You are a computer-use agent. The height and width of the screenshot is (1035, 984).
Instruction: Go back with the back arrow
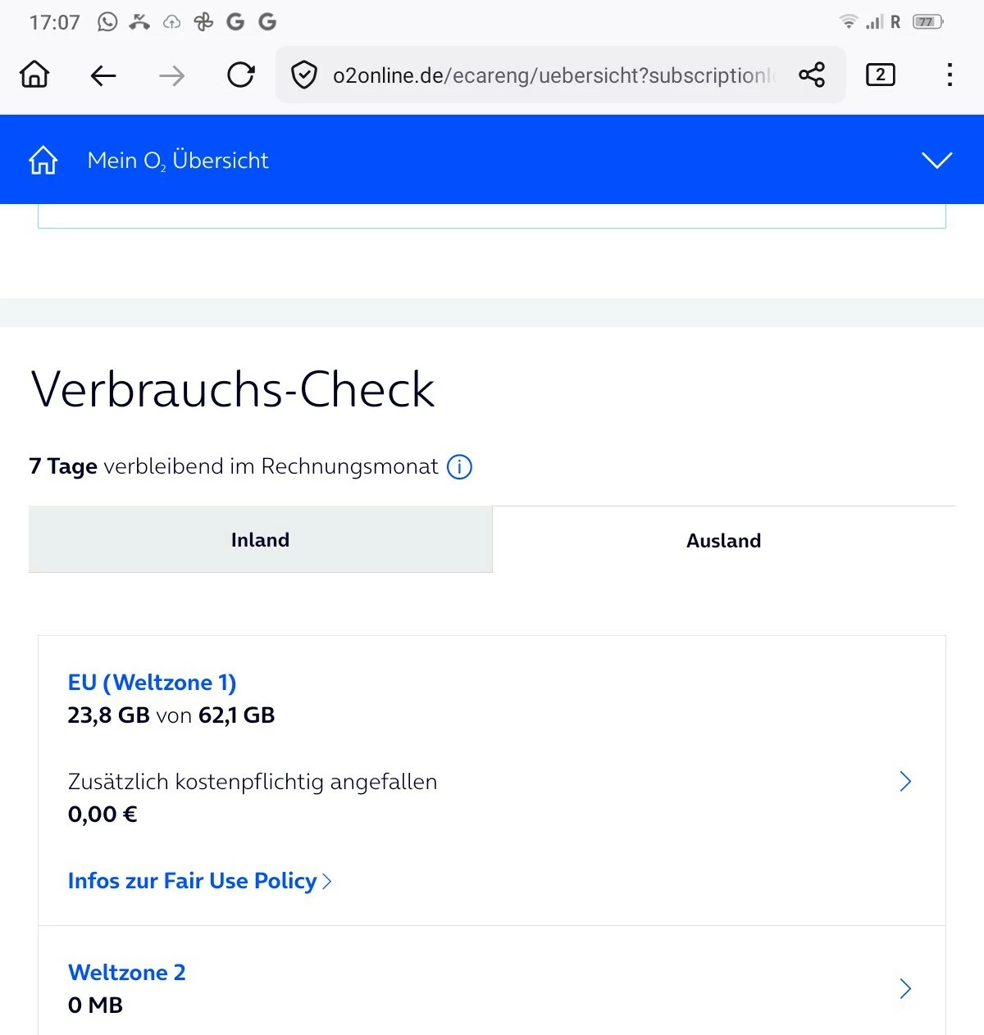pos(103,76)
